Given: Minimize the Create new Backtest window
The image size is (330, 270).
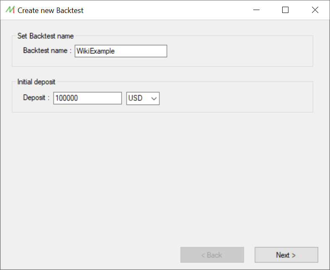Looking at the screenshot, I should click(256, 10).
